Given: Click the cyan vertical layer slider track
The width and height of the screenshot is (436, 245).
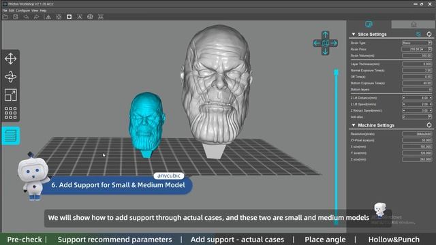Looking at the screenshot, I should [x=336, y=147].
